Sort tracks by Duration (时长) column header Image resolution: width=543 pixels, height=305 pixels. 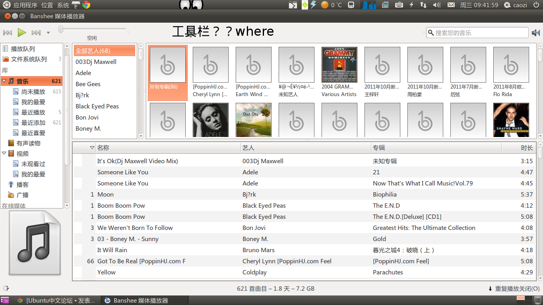pos(518,147)
